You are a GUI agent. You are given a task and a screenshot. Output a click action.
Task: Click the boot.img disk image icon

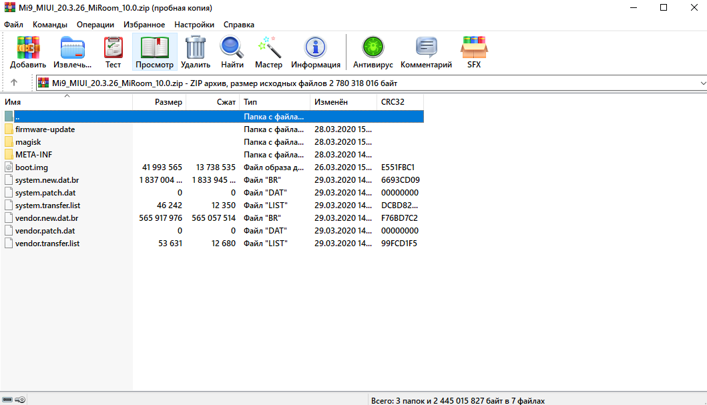(x=9, y=167)
